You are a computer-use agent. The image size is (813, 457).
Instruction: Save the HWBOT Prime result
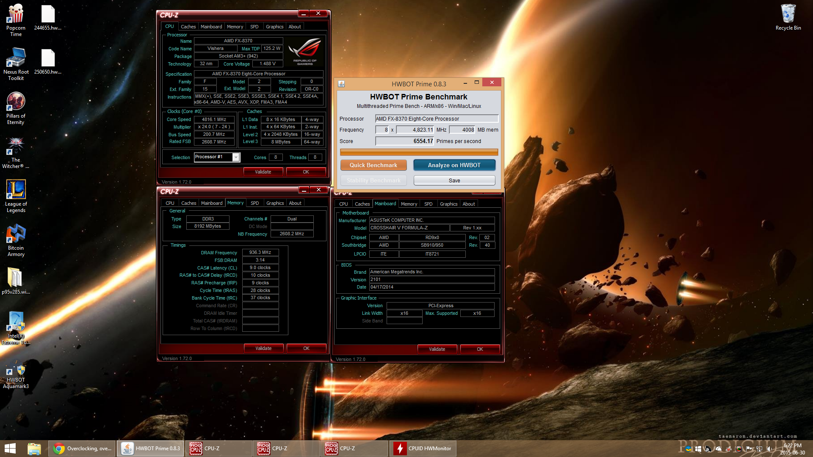454,180
